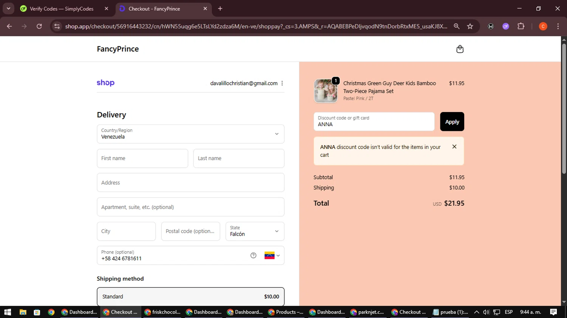Open Chrome three-dot menu
Viewport: 567px width, 318px height.
click(558, 26)
